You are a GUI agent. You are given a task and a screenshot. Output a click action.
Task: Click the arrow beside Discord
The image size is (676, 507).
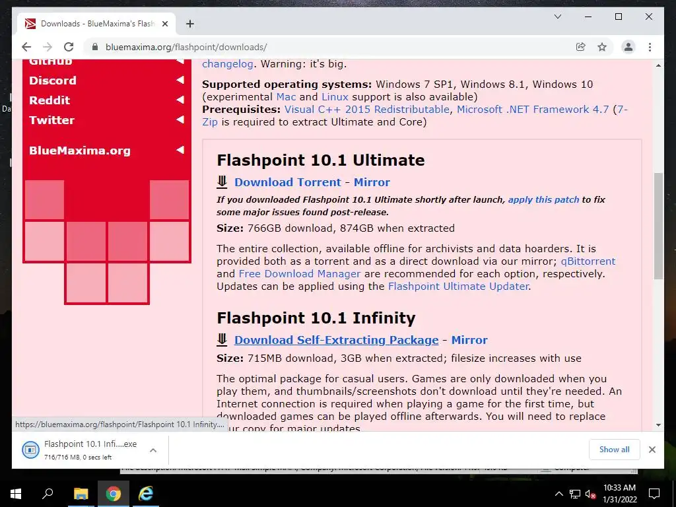(x=180, y=80)
